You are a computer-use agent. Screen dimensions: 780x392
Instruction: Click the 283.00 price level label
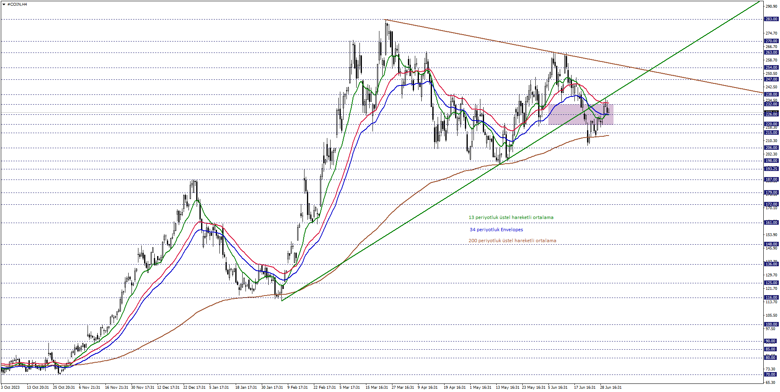[771, 19]
